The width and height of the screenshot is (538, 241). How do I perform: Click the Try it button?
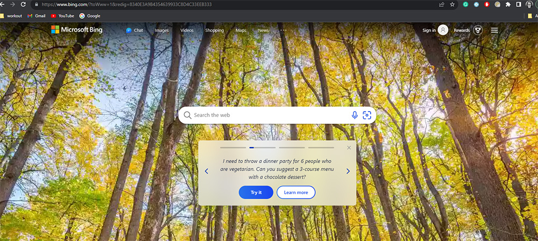256,192
